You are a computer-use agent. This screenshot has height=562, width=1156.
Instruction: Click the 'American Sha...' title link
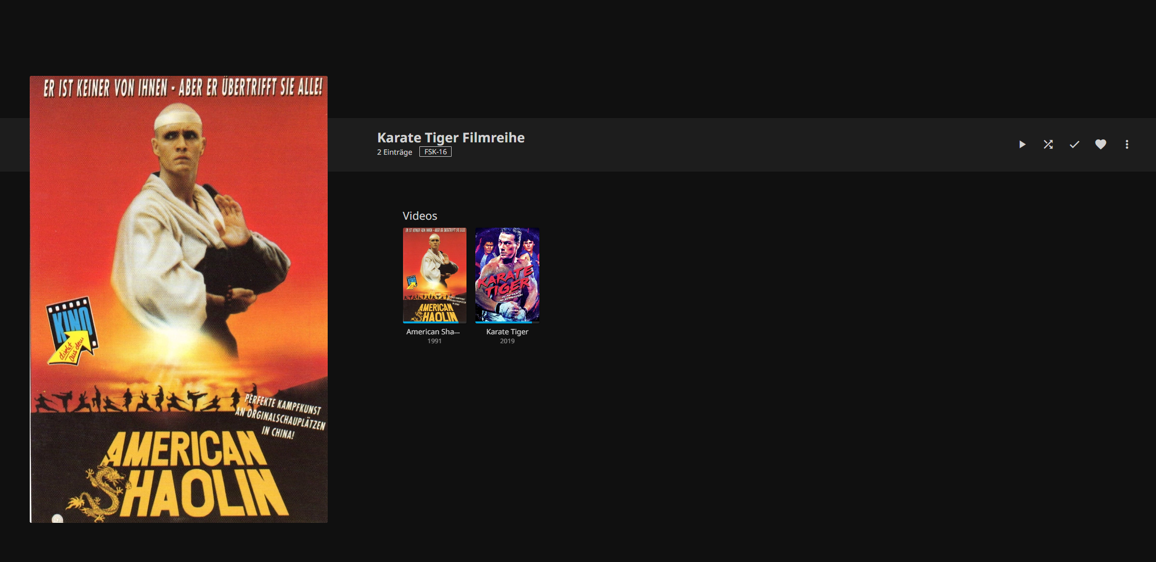433,332
